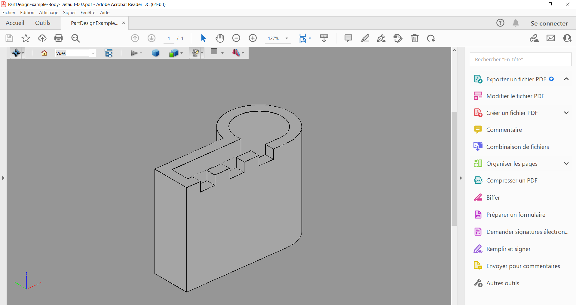Switch to the Outils tab

point(43,23)
